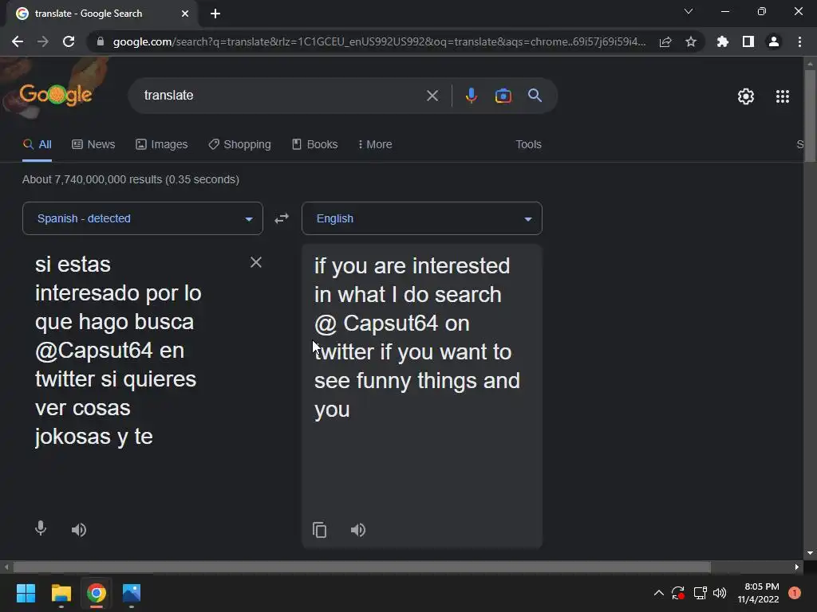Open the Extensions puzzle icon
The height and width of the screenshot is (612, 817).
pos(723,41)
